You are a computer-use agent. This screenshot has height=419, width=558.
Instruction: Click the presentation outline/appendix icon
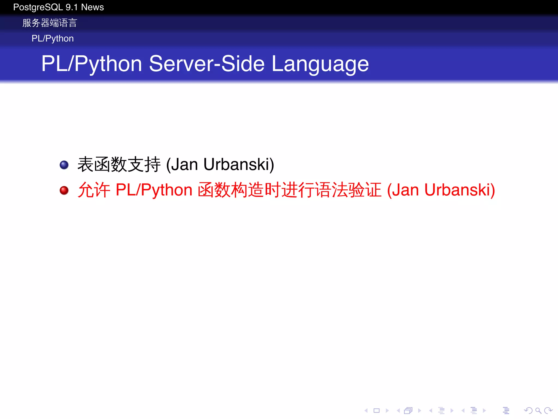(506, 410)
